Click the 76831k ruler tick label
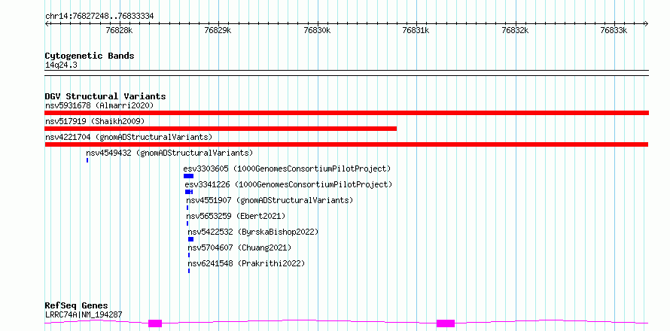The height and width of the screenshot is (331, 670). coord(416,30)
